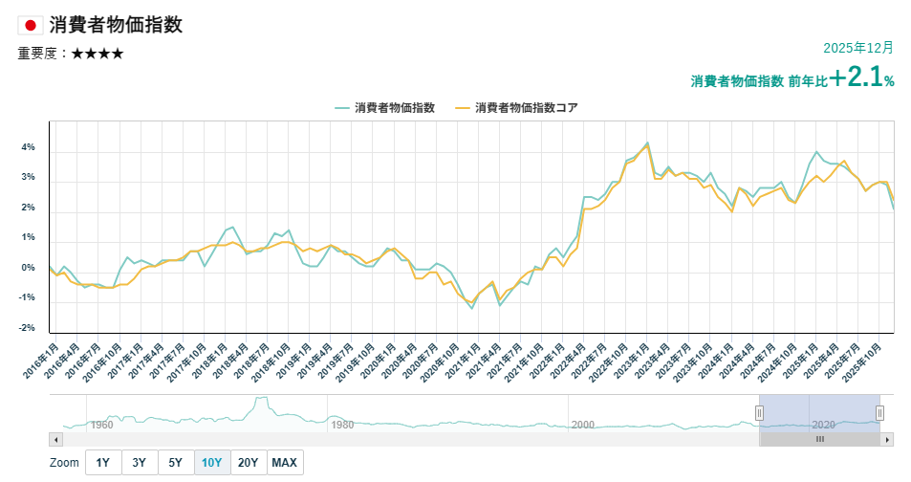This screenshot has height=482, width=911.
Task: Click the 2025年12月 date label
Action: pyautogui.click(x=858, y=48)
